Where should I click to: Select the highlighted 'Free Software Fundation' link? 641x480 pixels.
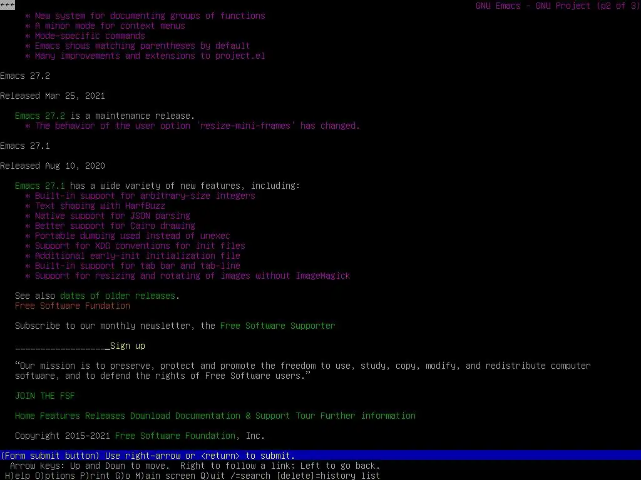(73, 306)
